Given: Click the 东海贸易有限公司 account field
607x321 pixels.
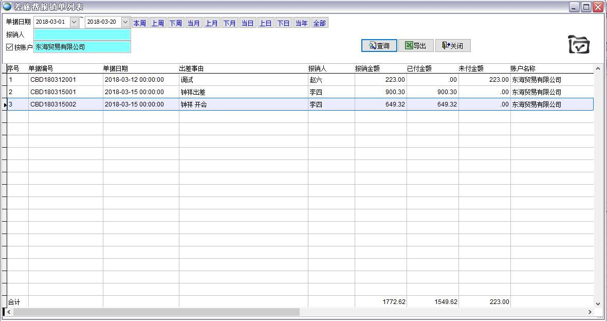Looking at the screenshot, I should (82, 47).
